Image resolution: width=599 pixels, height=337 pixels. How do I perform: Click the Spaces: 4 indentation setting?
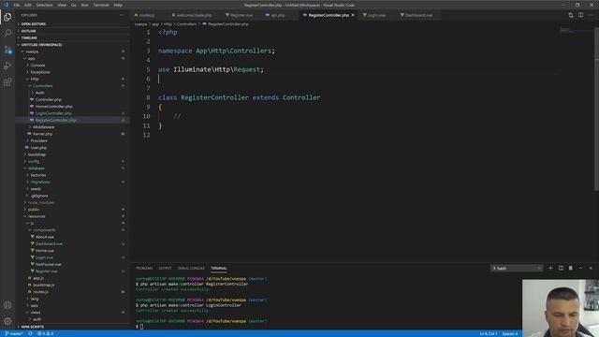(x=509, y=333)
